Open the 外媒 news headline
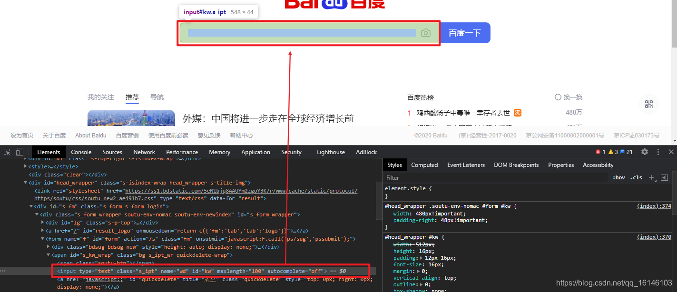677x292 pixels. pos(268,118)
